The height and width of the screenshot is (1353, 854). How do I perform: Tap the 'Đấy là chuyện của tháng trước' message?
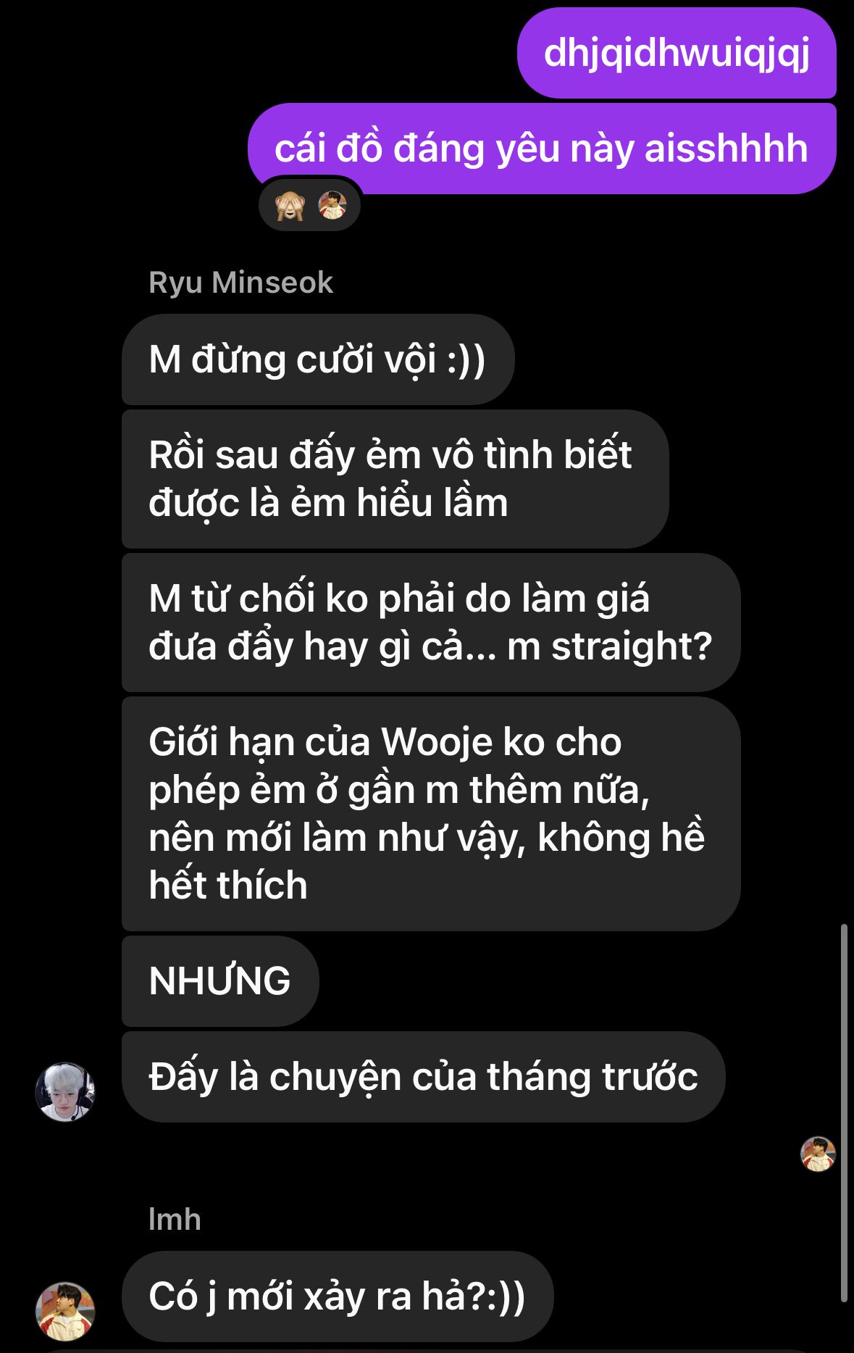coord(423,1077)
